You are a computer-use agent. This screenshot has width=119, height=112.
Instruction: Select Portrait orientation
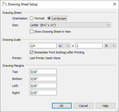point(32,18)
